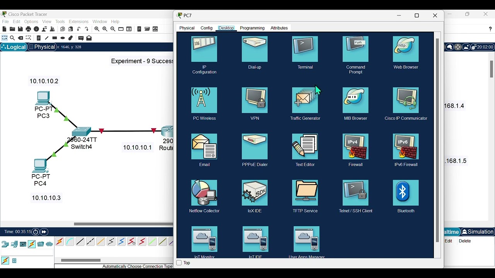
Task: Open the Options menu
Action: 31,22
